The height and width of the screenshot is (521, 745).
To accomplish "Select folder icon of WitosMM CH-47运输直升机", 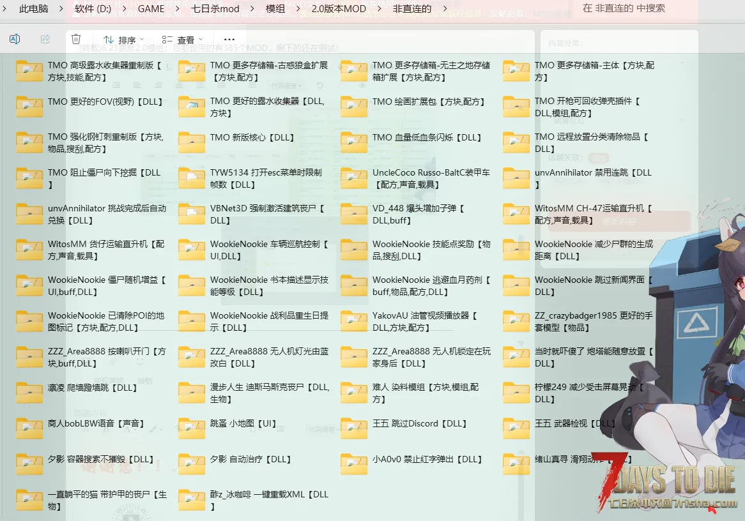I will [516, 214].
